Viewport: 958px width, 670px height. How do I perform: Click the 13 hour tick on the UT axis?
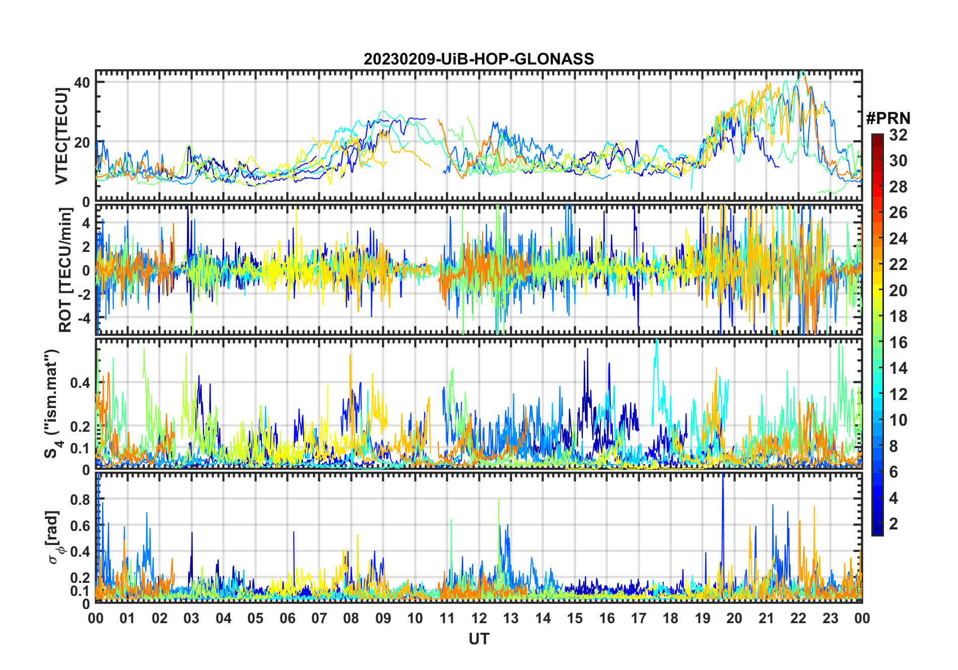pos(511,618)
